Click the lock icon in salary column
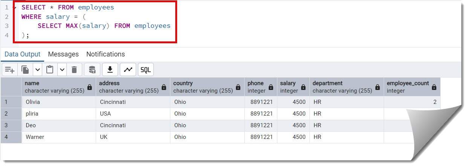The height and width of the screenshot is (166, 467). pyautogui.click(x=303, y=87)
